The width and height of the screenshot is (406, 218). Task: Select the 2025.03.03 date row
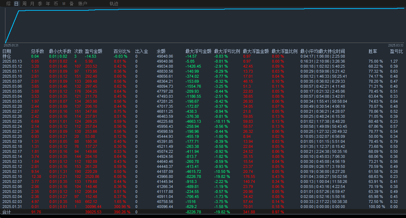[x=12, y=102]
